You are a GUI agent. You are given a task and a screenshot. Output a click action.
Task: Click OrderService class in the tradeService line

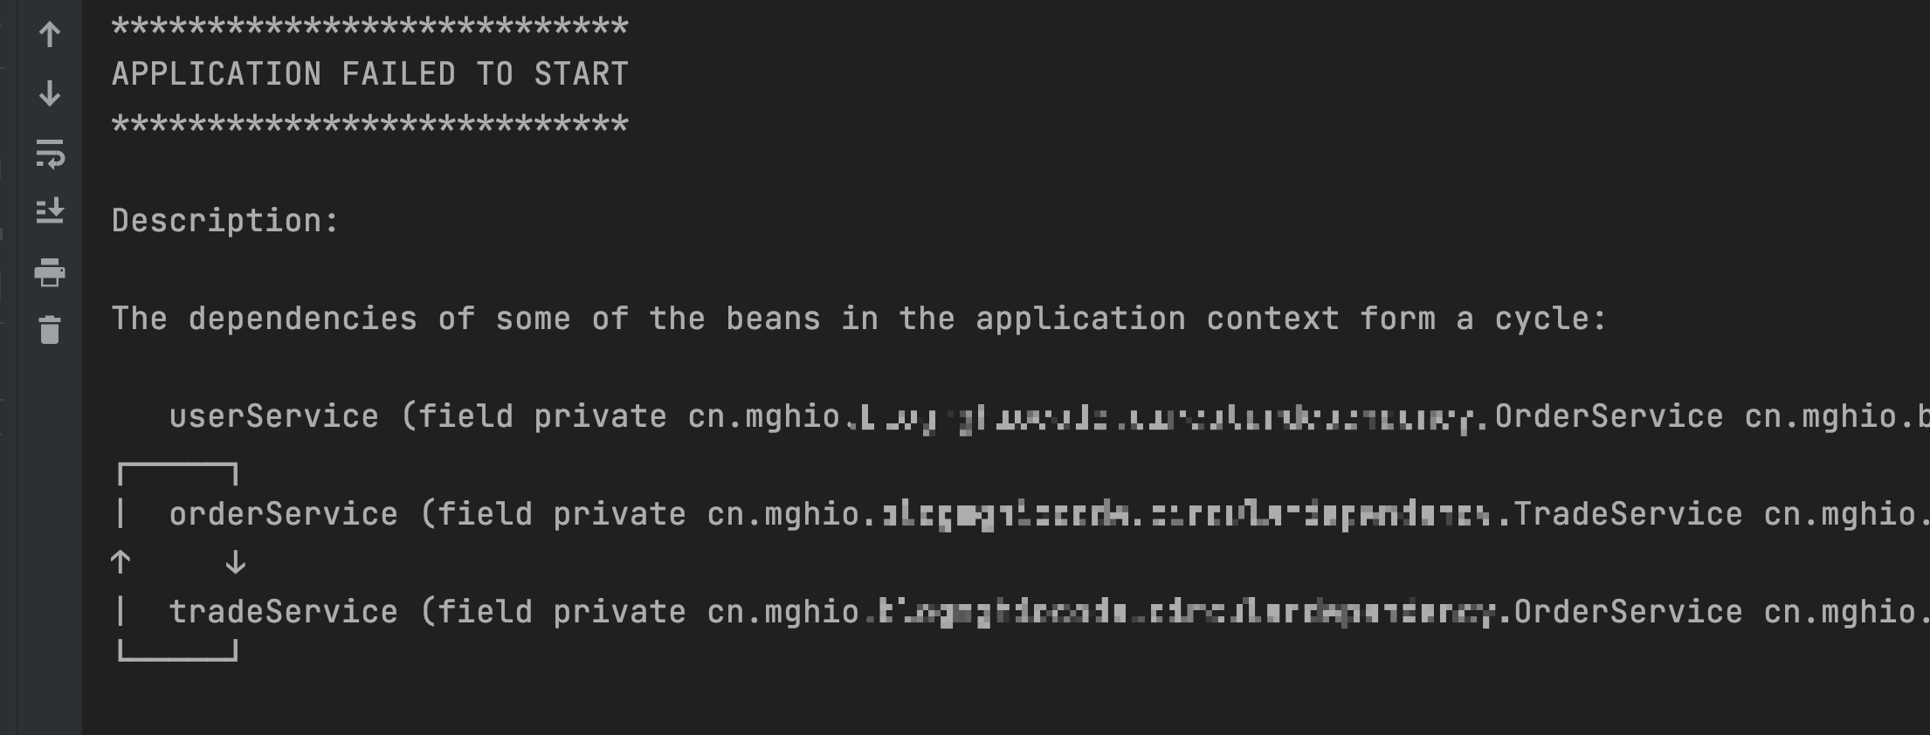coord(1629,612)
